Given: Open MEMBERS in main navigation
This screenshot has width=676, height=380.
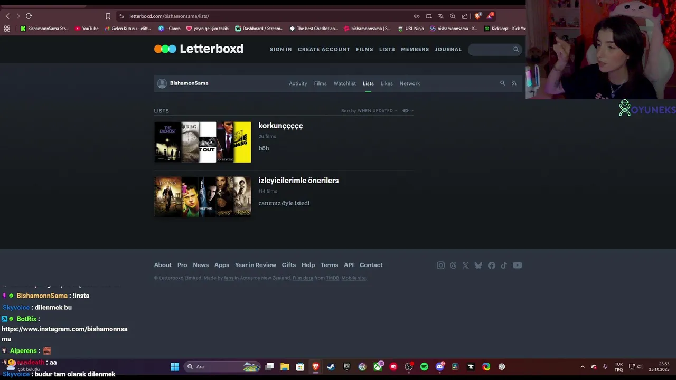Looking at the screenshot, I should (415, 49).
